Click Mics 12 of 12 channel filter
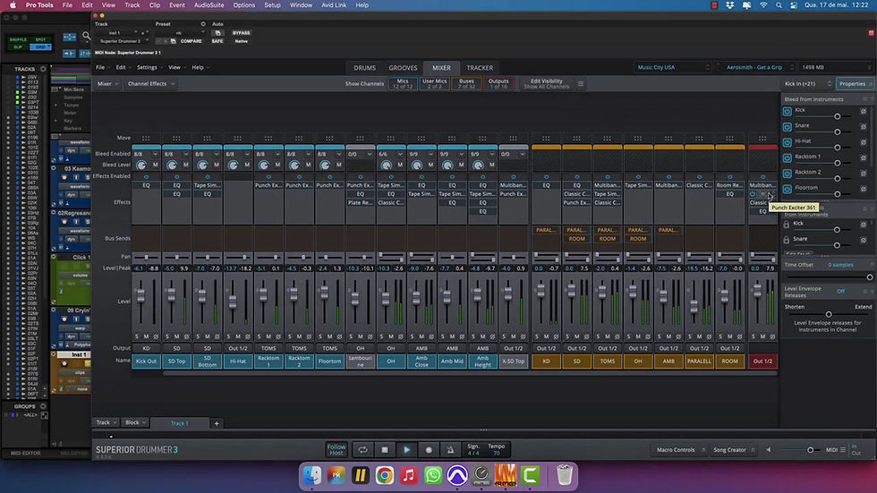The width and height of the screenshot is (877, 493). [403, 84]
